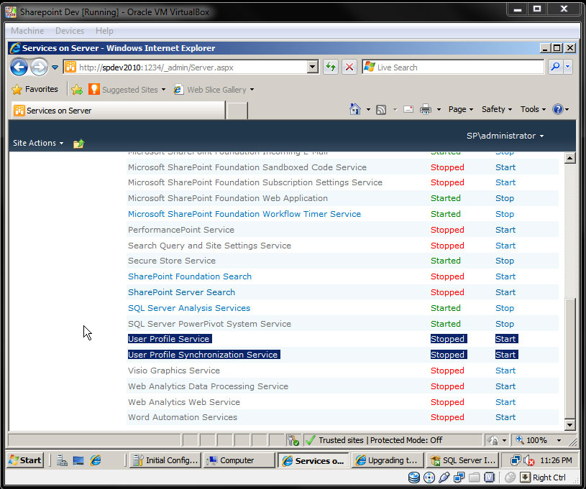Click the VirtualBox shared folders icon
This screenshot has height=489, width=586.
click(x=474, y=478)
